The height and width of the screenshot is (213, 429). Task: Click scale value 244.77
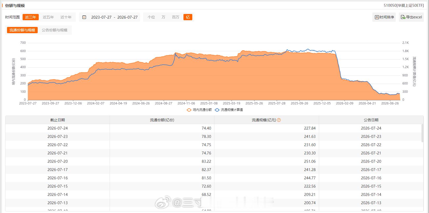(310, 178)
